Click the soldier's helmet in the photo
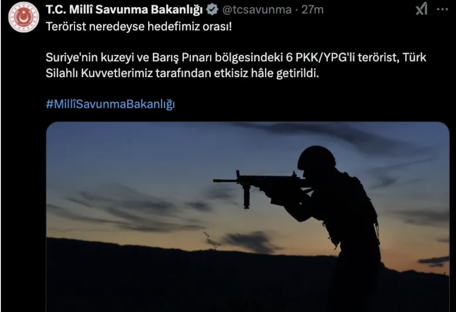The height and width of the screenshot is (312, 456). (x=316, y=158)
